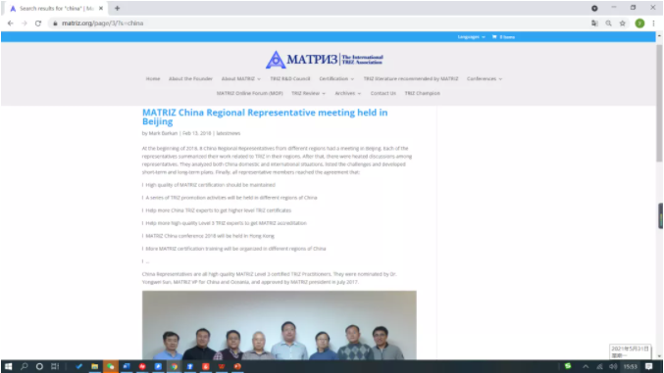The width and height of the screenshot is (664, 373).
Task: Open the Google Translate icon in address bar
Action: coord(594,23)
